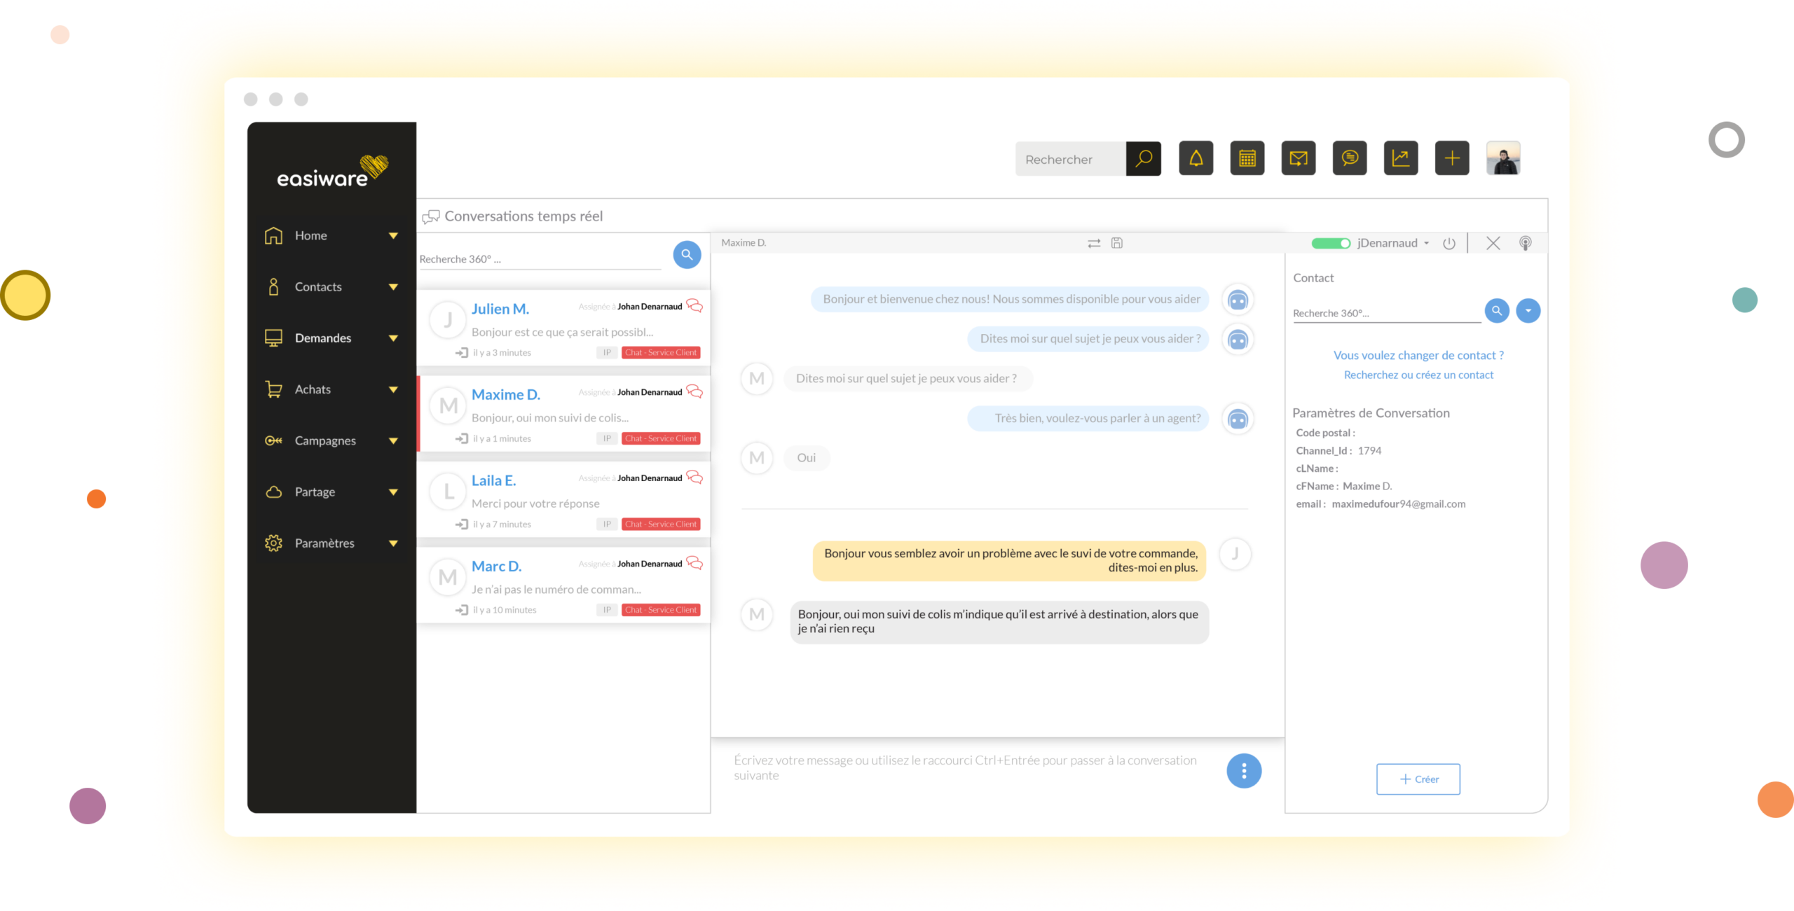Open the mail envelope icon
Screen dimensions: 1794x911
[x=1298, y=158]
